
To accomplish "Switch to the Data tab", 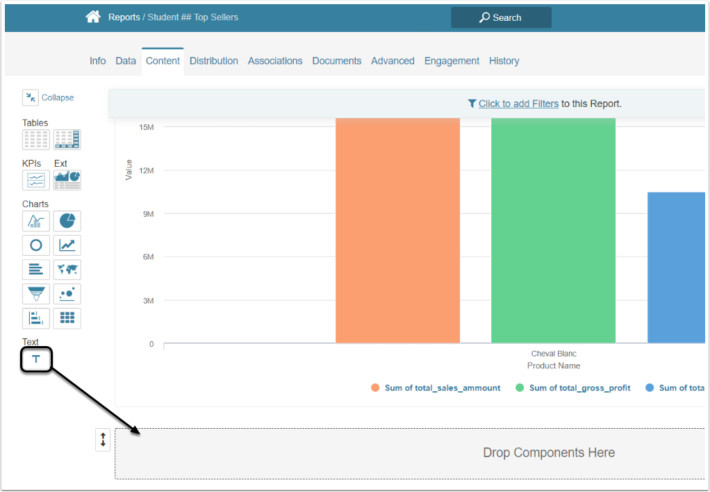I will [x=126, y=60].
